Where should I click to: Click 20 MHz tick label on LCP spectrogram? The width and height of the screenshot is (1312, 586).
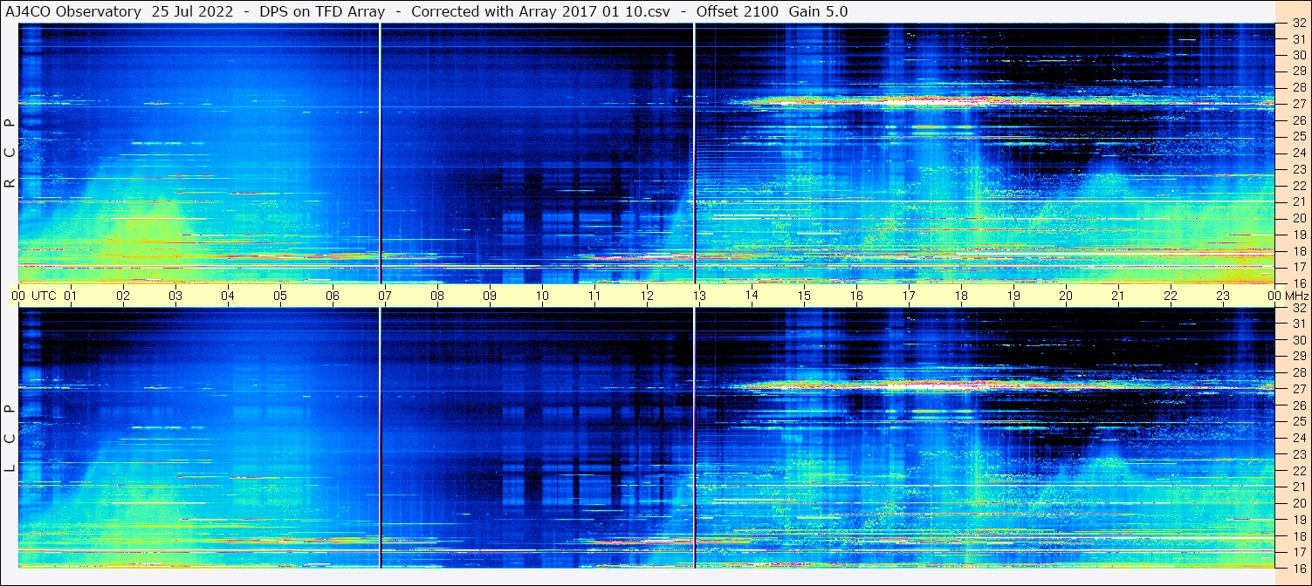1298,503
